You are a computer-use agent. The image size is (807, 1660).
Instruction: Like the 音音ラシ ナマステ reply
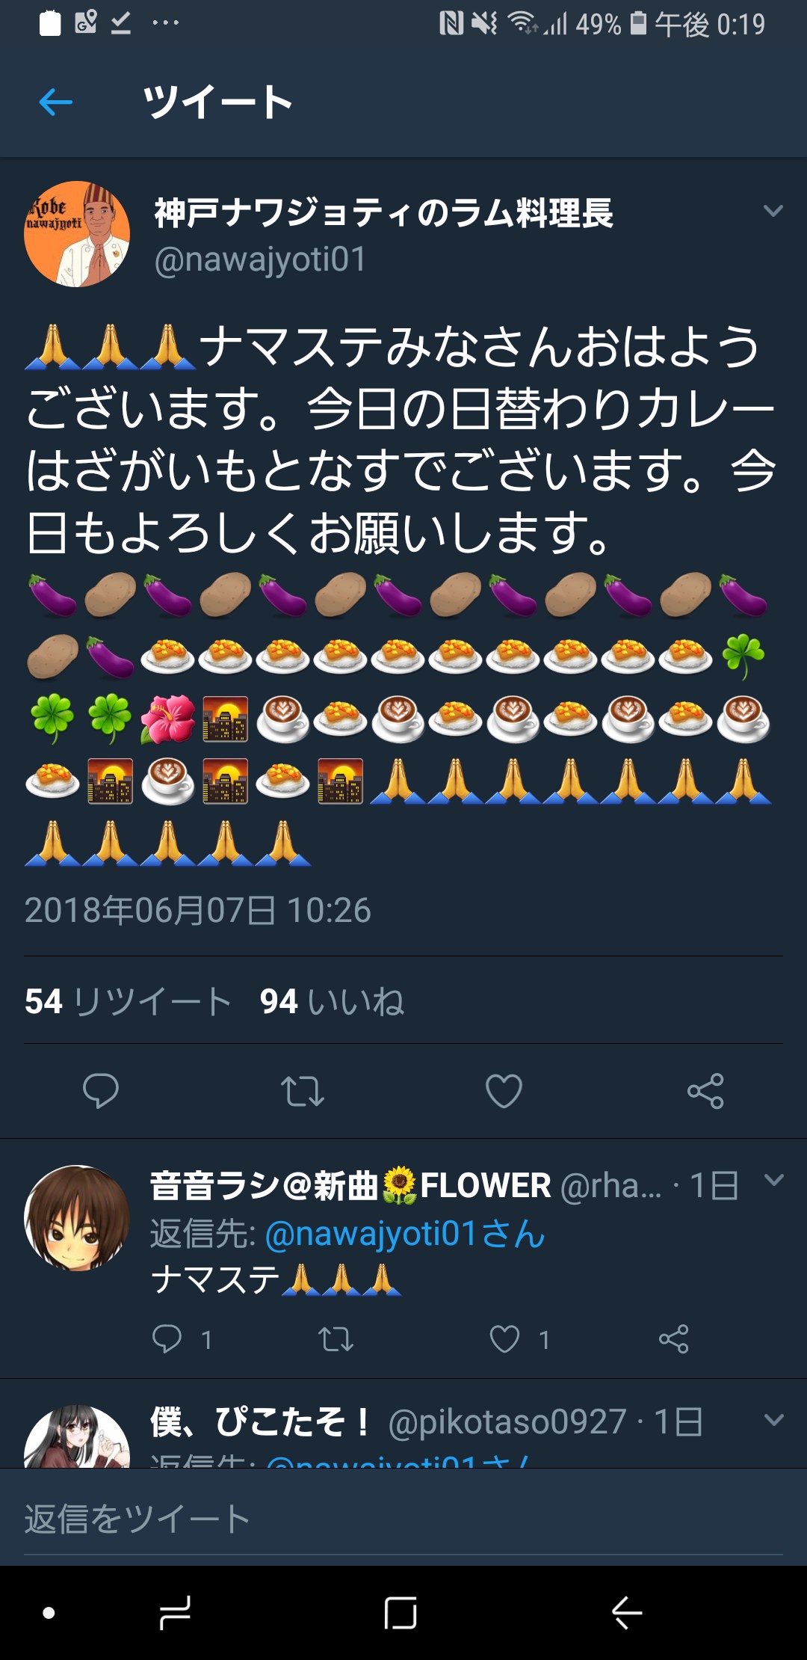[x=504, y=1338]
